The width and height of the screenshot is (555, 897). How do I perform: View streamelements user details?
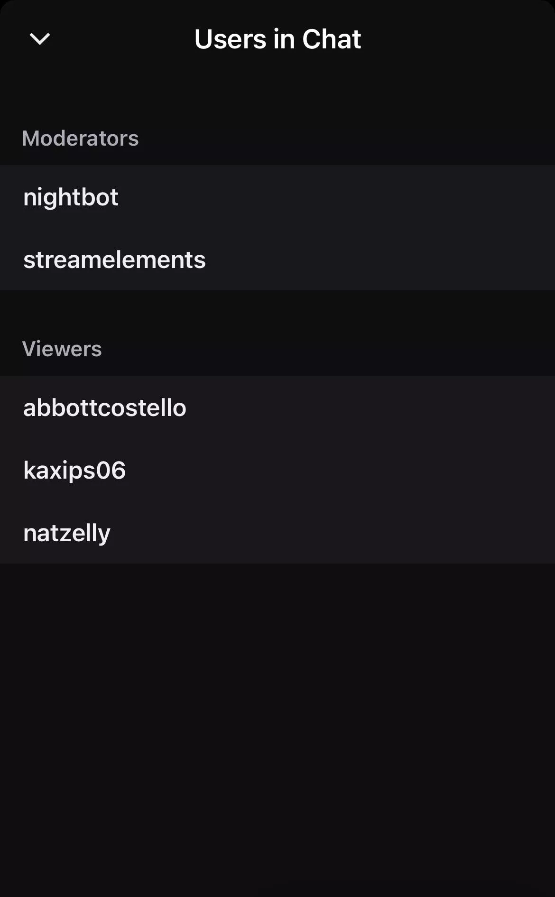tap(114, 259)
